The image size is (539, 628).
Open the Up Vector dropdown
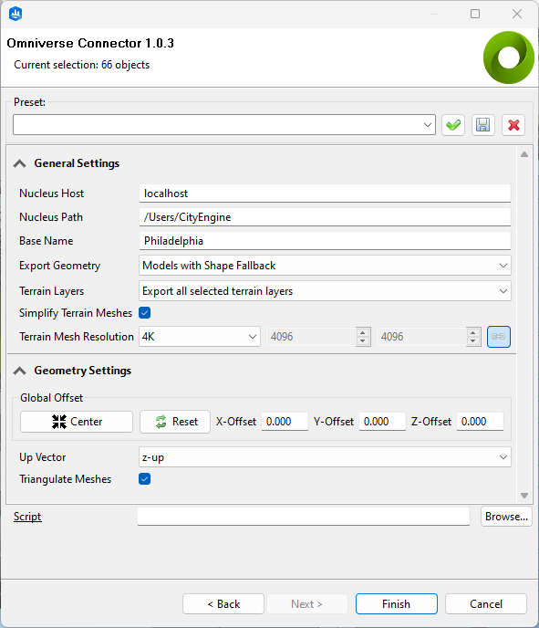pyautogui.click(x=325, y=457)
